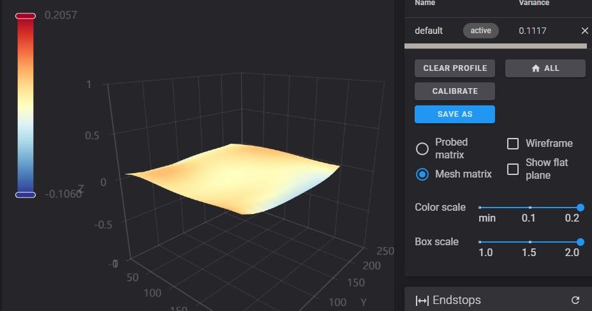
Task: Select the default profile name in table
Action: point(429,31)
